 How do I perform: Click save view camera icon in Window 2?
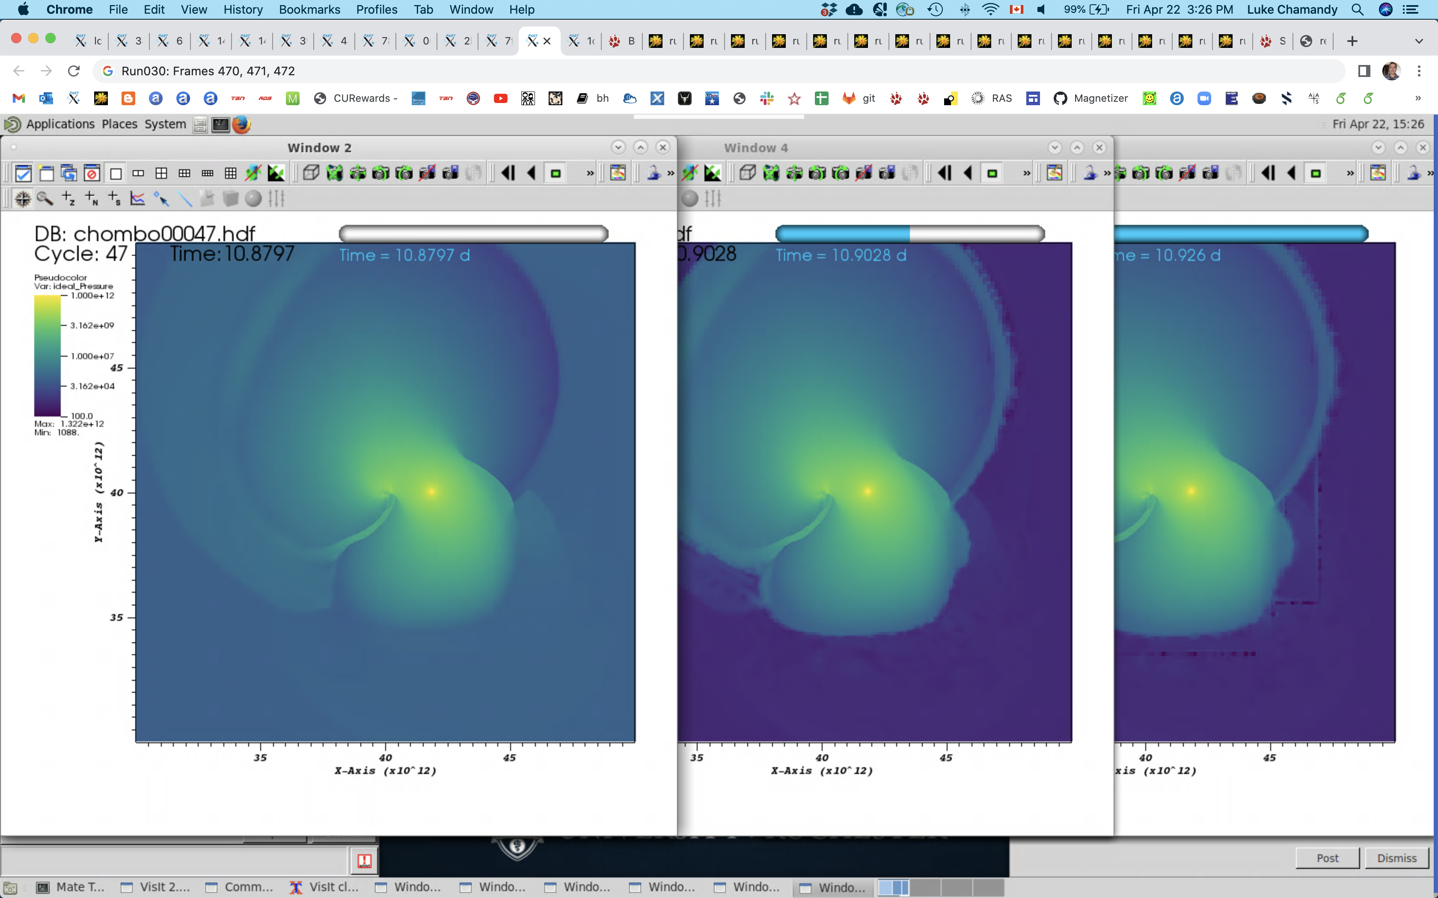pyautogui.click(x=450, y=174)
